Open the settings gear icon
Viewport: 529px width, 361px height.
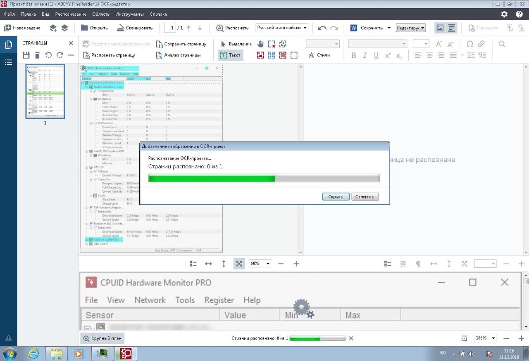pos(504,14)
